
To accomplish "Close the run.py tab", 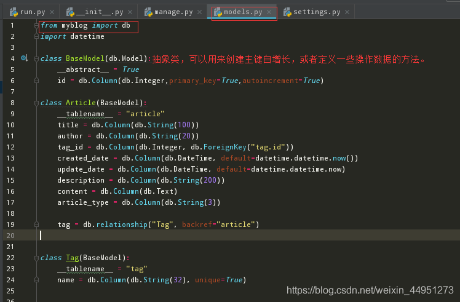I will point(52,12).
